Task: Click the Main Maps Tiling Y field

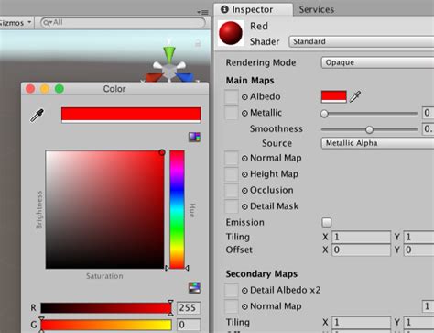Action: click(x=418, y=237)
